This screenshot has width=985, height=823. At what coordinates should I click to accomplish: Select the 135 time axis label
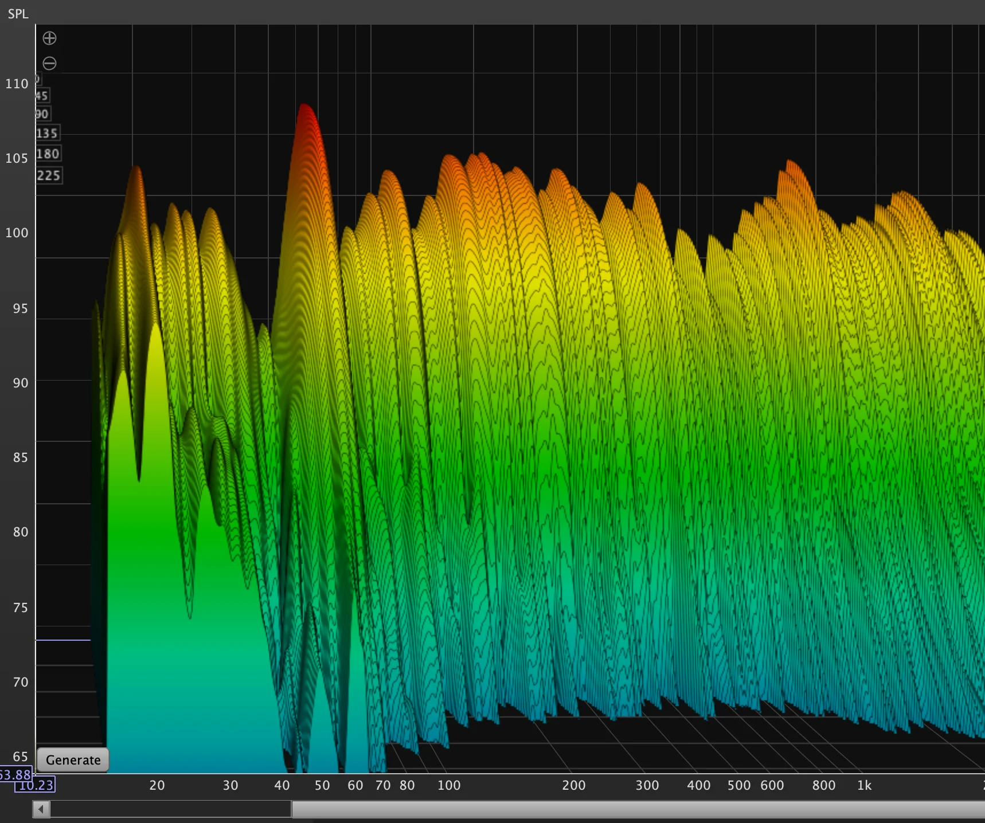[47, 134]
